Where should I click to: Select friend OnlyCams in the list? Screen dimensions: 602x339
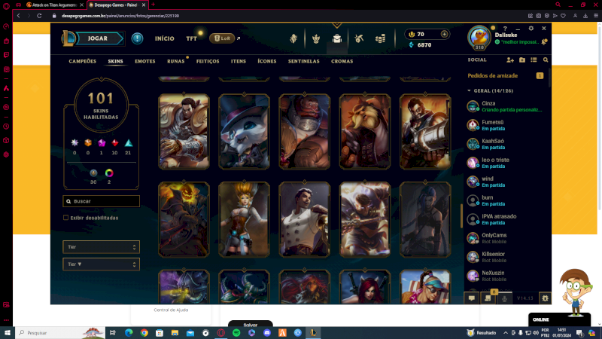click(505, 238)
